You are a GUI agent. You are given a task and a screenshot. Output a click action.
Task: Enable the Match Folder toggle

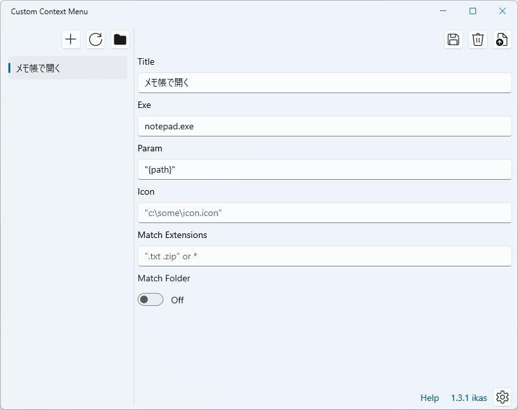point(150,299)
